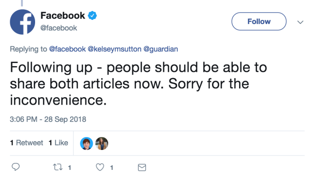The height and width of the screenshot is (181, 314).
Task: Open Facebook's round logo profile picture
Action: [x=23, y=22]
